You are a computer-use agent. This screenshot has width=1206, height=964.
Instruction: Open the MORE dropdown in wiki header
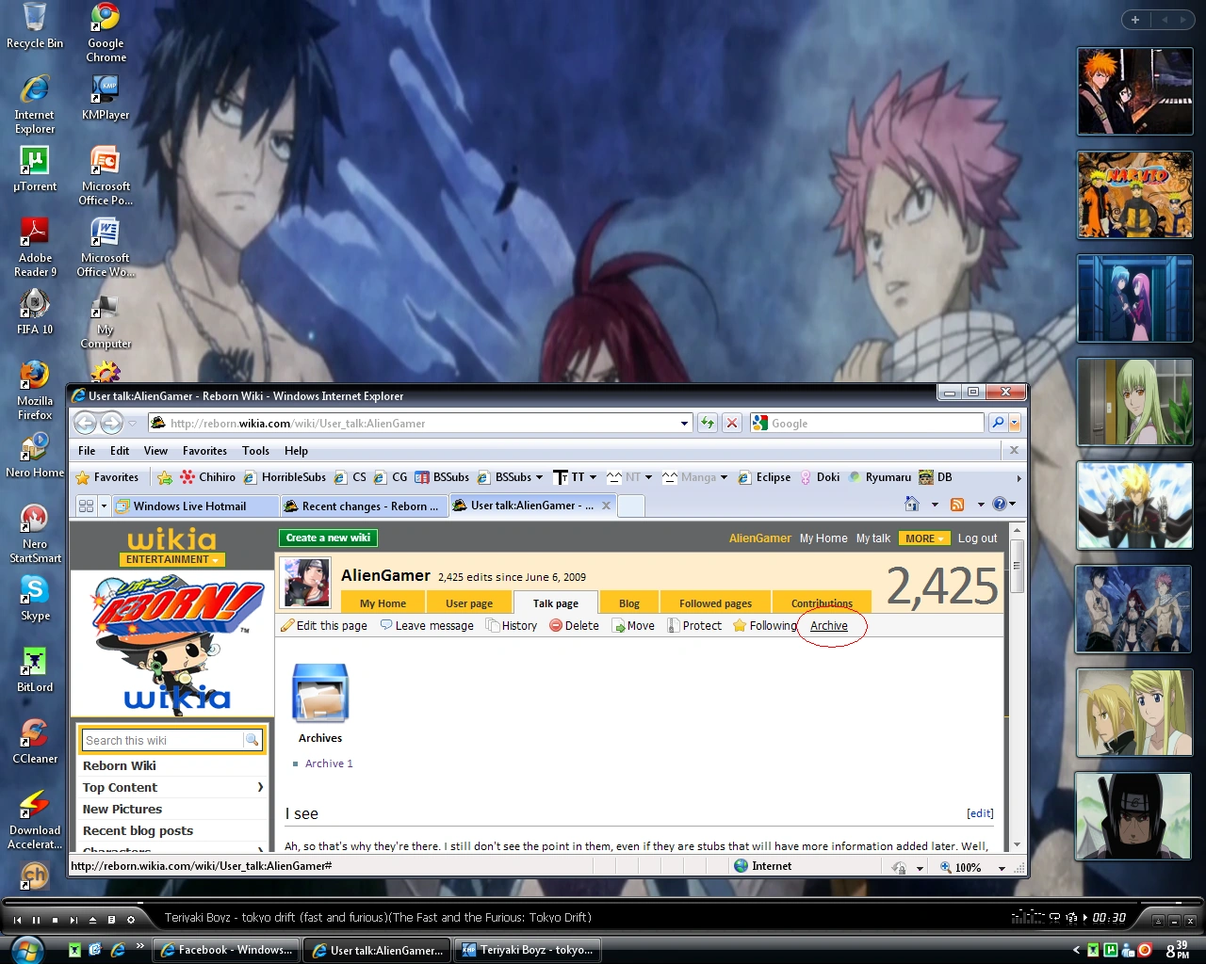coord(923,538)
